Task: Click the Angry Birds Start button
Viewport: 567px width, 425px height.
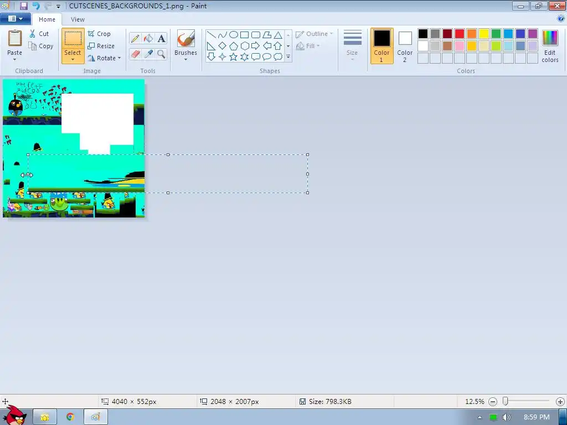Action: (x=15, y=415)
